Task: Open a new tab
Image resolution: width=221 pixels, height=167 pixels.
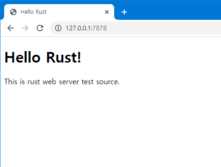Action: (124, 12)
